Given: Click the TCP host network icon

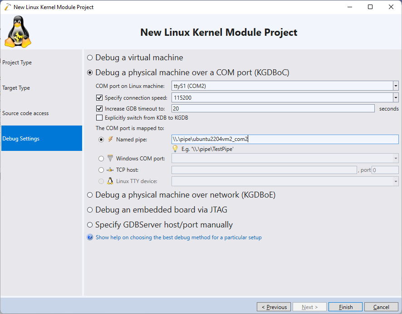Looking at the screenshot, I should [110, 170].
